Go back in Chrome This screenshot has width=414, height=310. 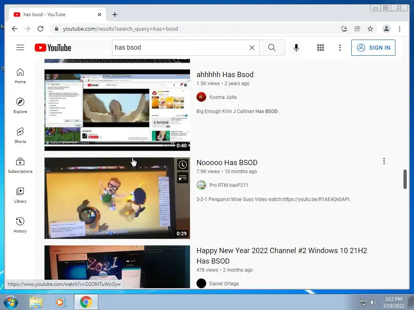[x=15, y=29]
